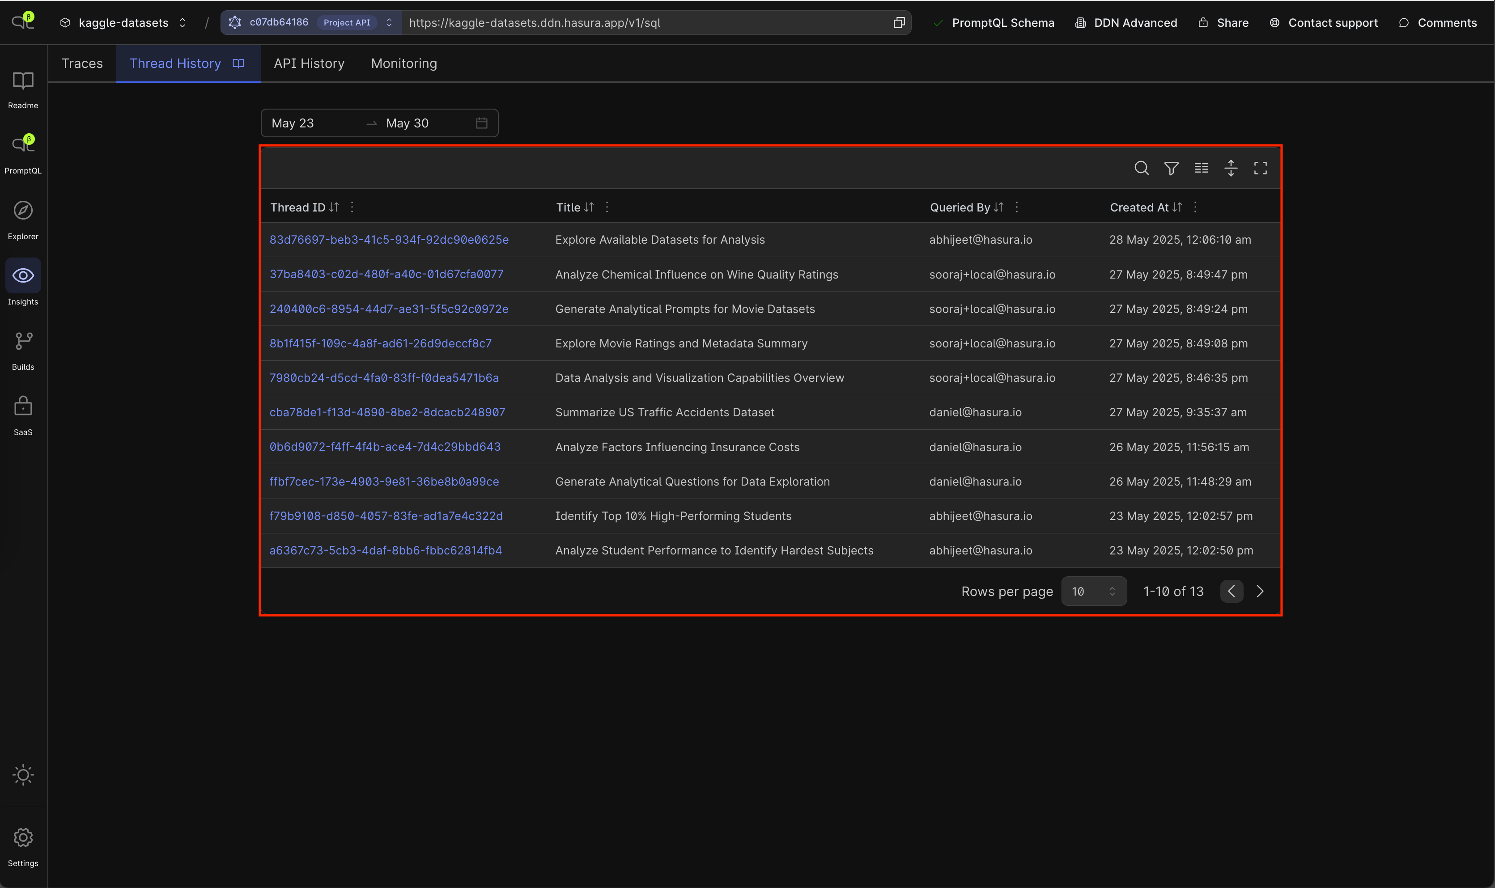Expand the kaggle-datasets project switcher
This screenshot has height=888, width=1495.
(183, 23)
